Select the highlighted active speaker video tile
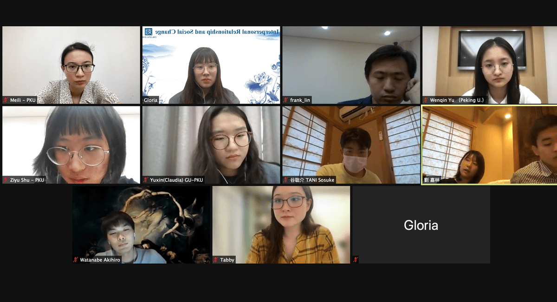Viewport: 557px width, 302px height. [x=490, y=145]
